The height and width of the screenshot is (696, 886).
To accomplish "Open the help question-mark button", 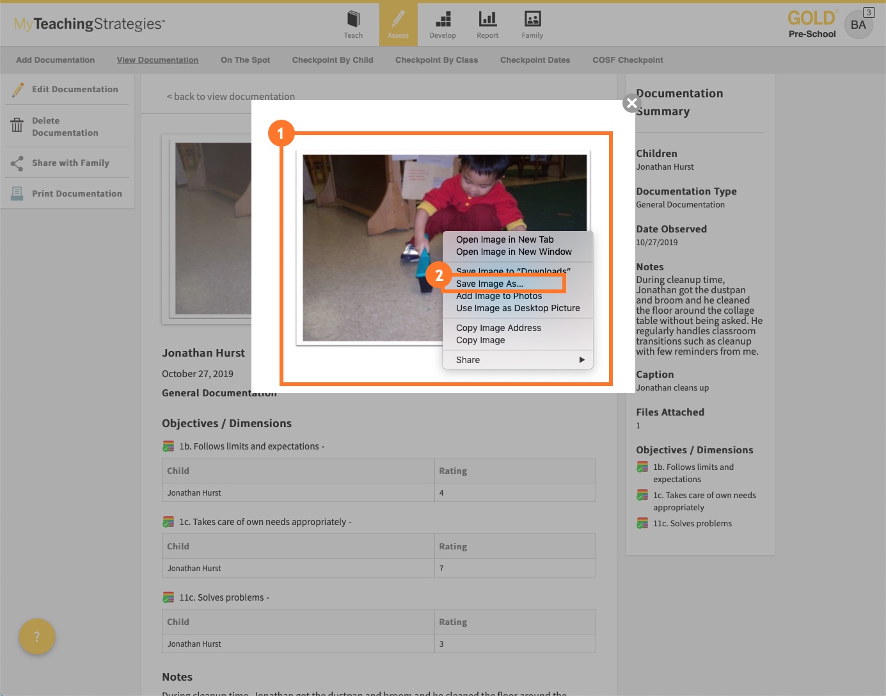I will pos(36,636).
